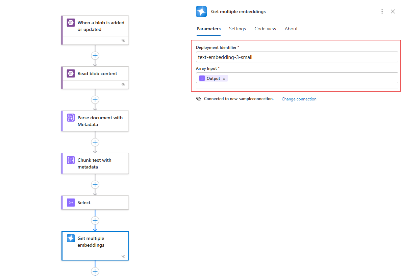Click the Get multiple embeddings node icon
Screen dimensions: 401x276
click(x=71, y=238)
